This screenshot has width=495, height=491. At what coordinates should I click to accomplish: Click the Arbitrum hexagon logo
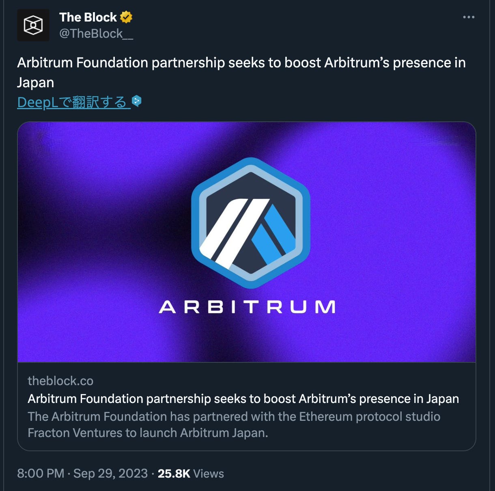(x=251, y=223)
